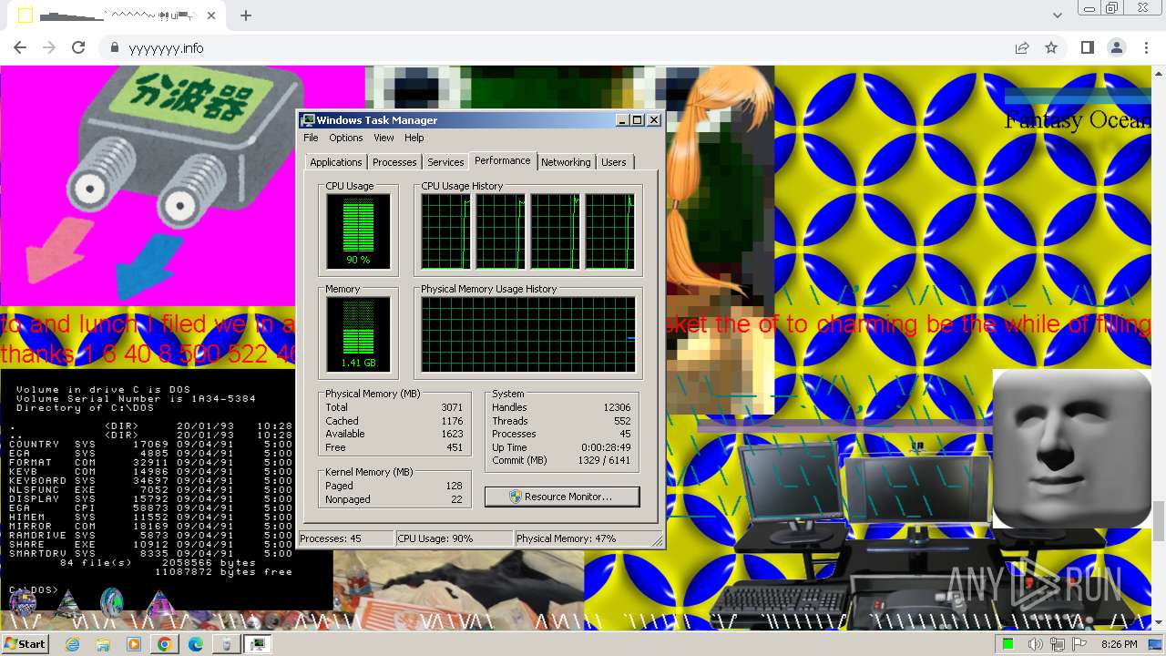Open a new browser tab
Viewport: 1166px width, 656px height.
tap(246, 15)
